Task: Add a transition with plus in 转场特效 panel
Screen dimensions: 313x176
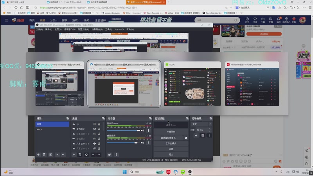Action: click(196, 135)
